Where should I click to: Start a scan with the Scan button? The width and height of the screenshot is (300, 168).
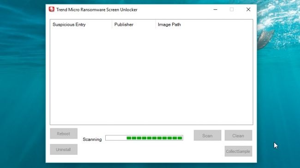click(x=207, y=135)
